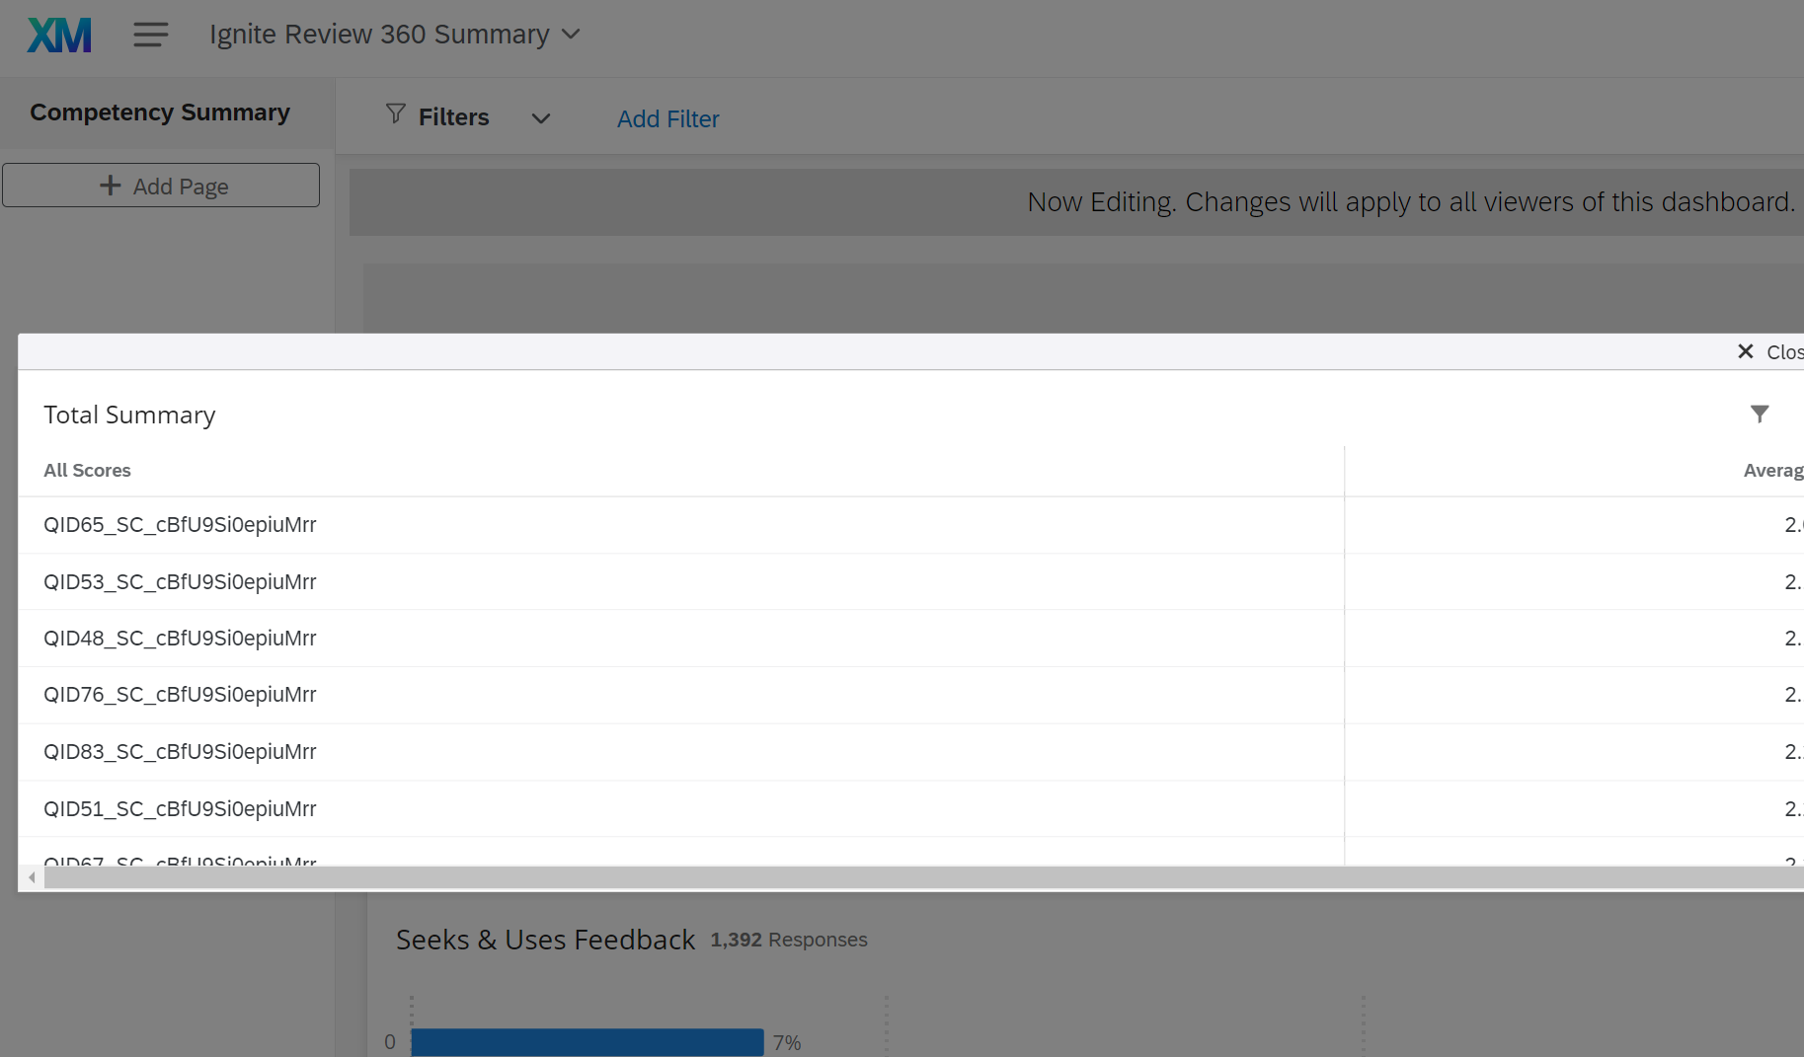Click the horizontal scrollbar left arrow
Image resolution: width=1804 pixels, height=1057 pixels.
coord(32,877)
